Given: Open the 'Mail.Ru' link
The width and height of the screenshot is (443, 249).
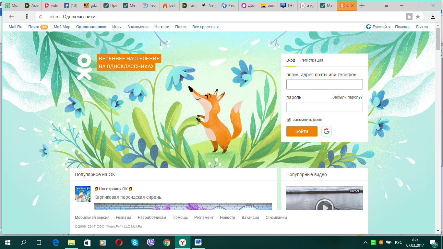Looking at the screenshot, I should tap(15, 27).
